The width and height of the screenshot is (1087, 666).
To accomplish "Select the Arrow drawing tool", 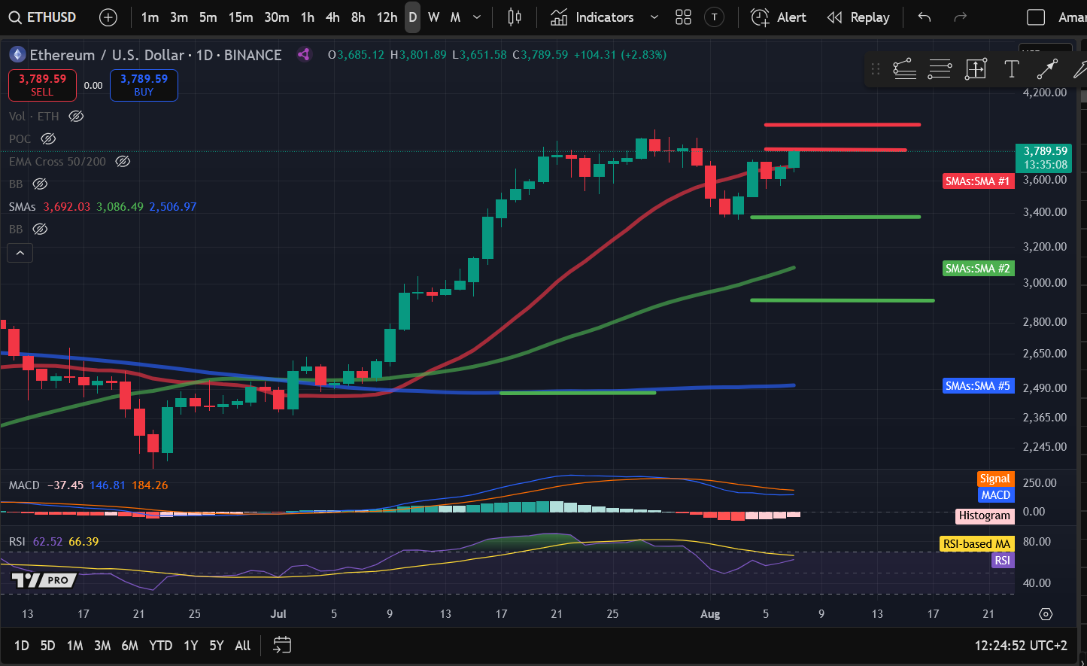I will [x=1047, y=69].
